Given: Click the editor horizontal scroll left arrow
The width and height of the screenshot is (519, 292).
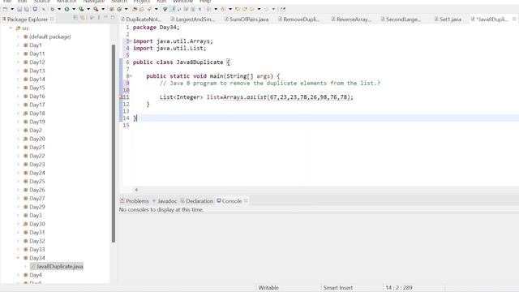Looking at the screenshot, I should click(x=136, y=190).
